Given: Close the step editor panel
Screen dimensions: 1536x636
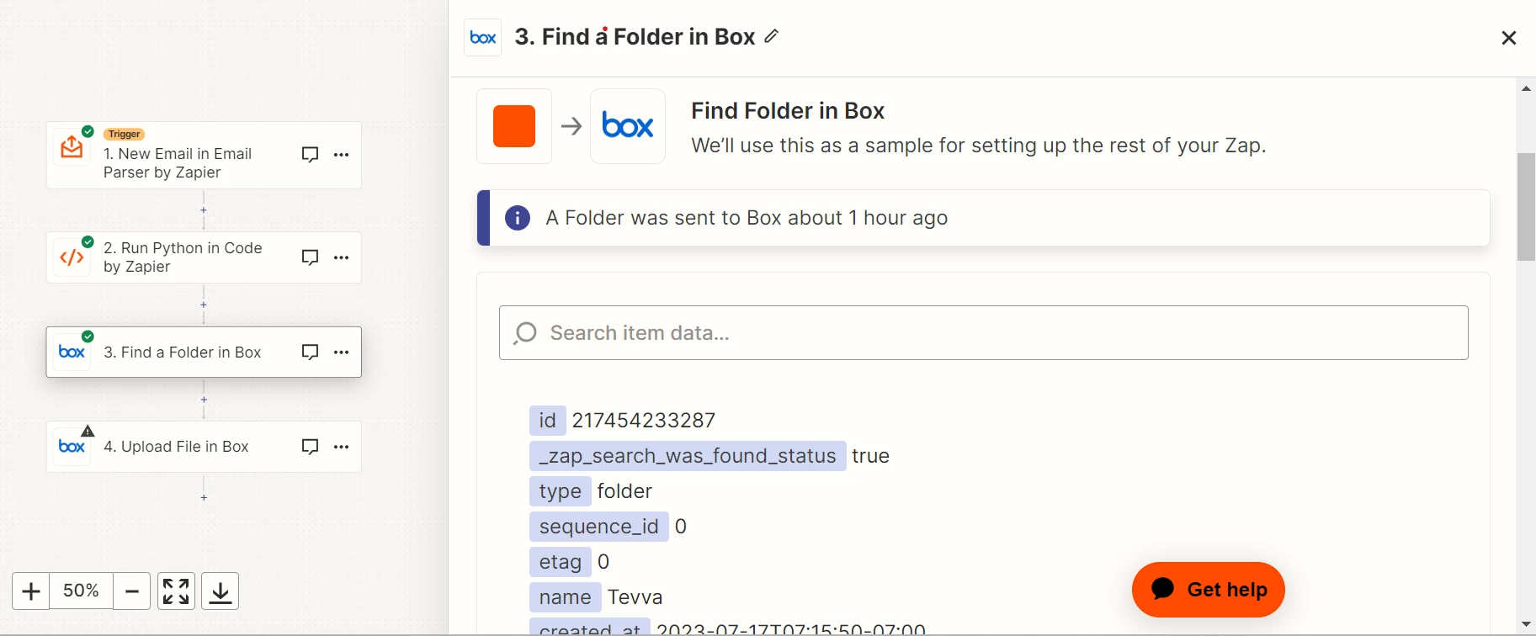Looking at the screenshot, I should (x=1508, y=38).
